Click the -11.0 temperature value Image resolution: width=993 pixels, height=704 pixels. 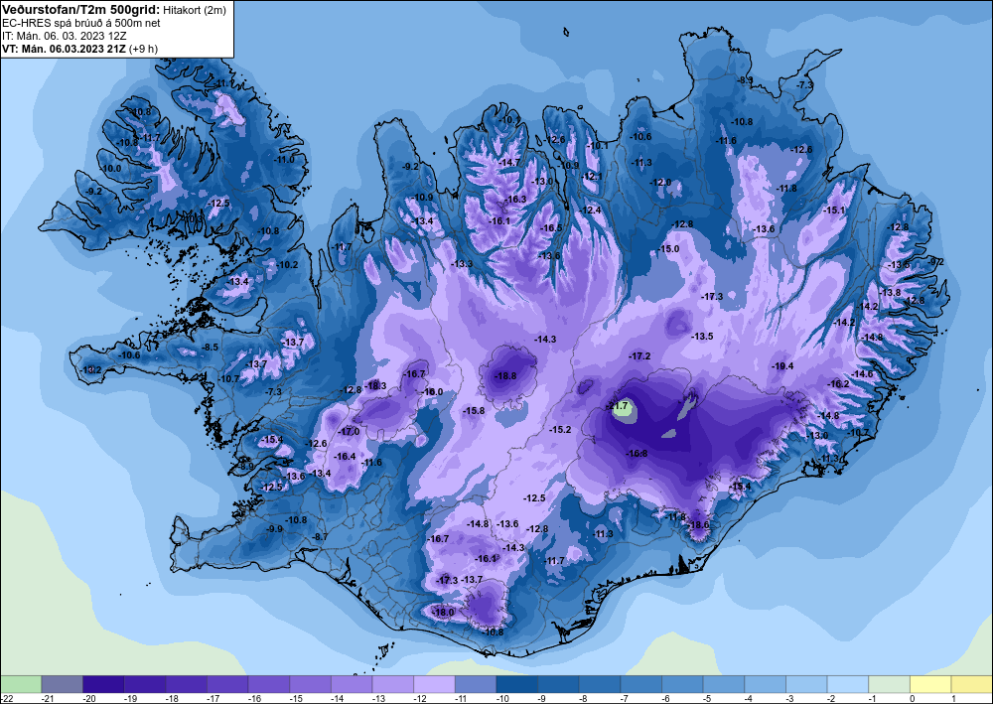pyautogui.click(x=284, y=160)
